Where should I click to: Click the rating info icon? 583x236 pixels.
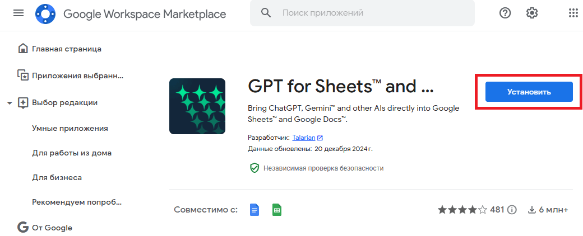tap(511, 210)
